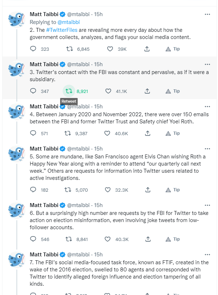Share the tweet about joke tweets
Viewport: 218px width, 295px height.
147,239
